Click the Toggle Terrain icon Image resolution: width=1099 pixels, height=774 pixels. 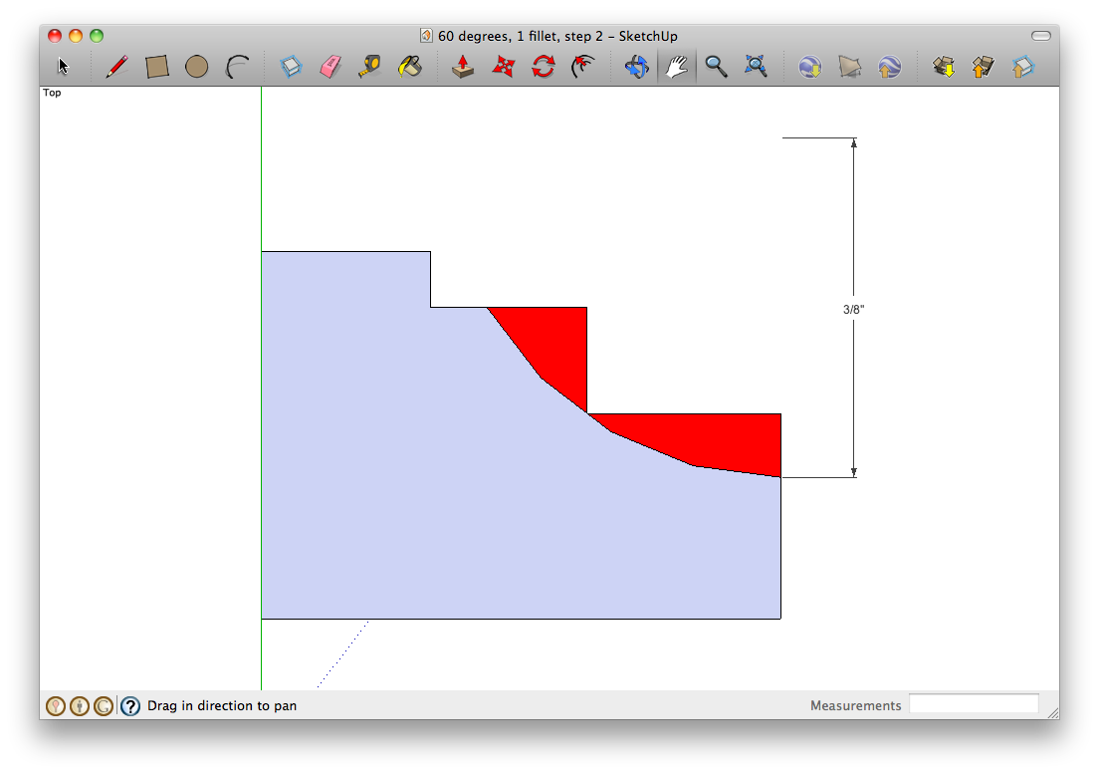[849, 66]
